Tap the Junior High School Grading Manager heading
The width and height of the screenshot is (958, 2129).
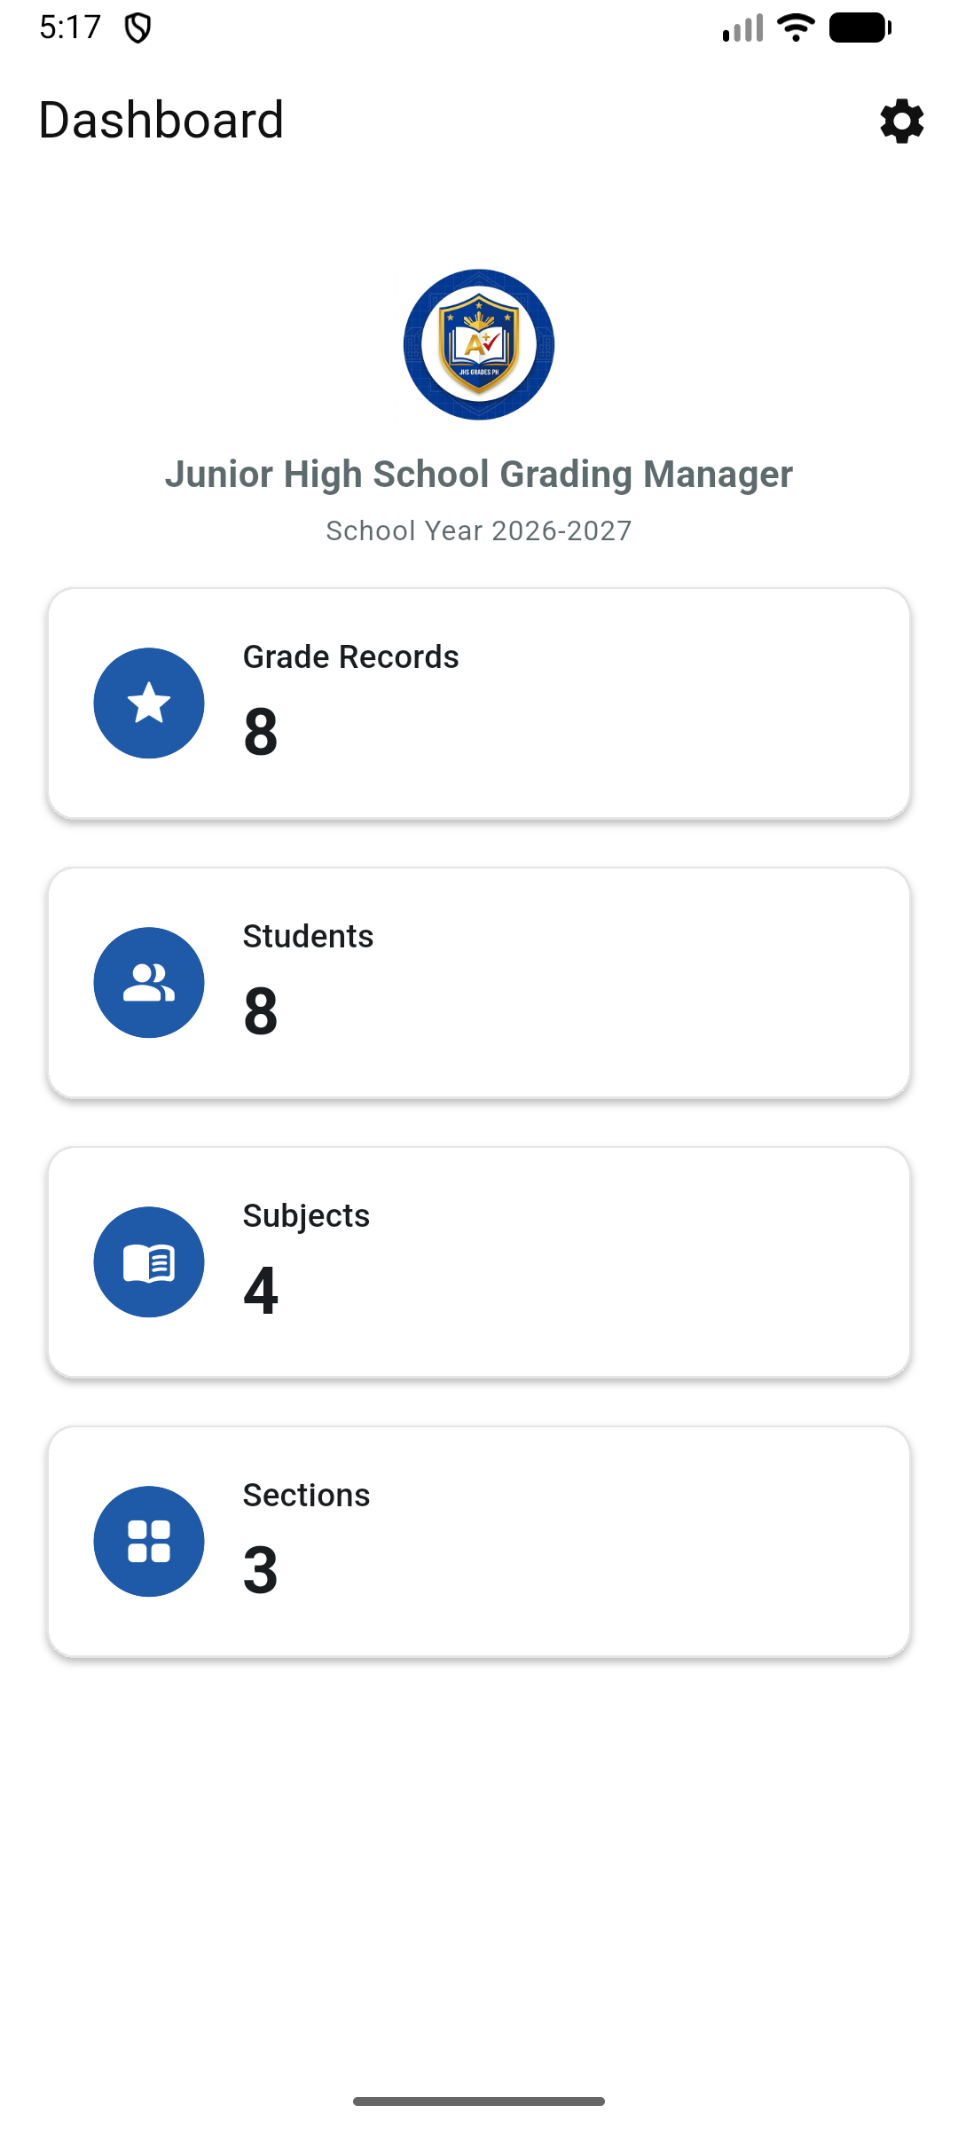(x=479, y=475)
